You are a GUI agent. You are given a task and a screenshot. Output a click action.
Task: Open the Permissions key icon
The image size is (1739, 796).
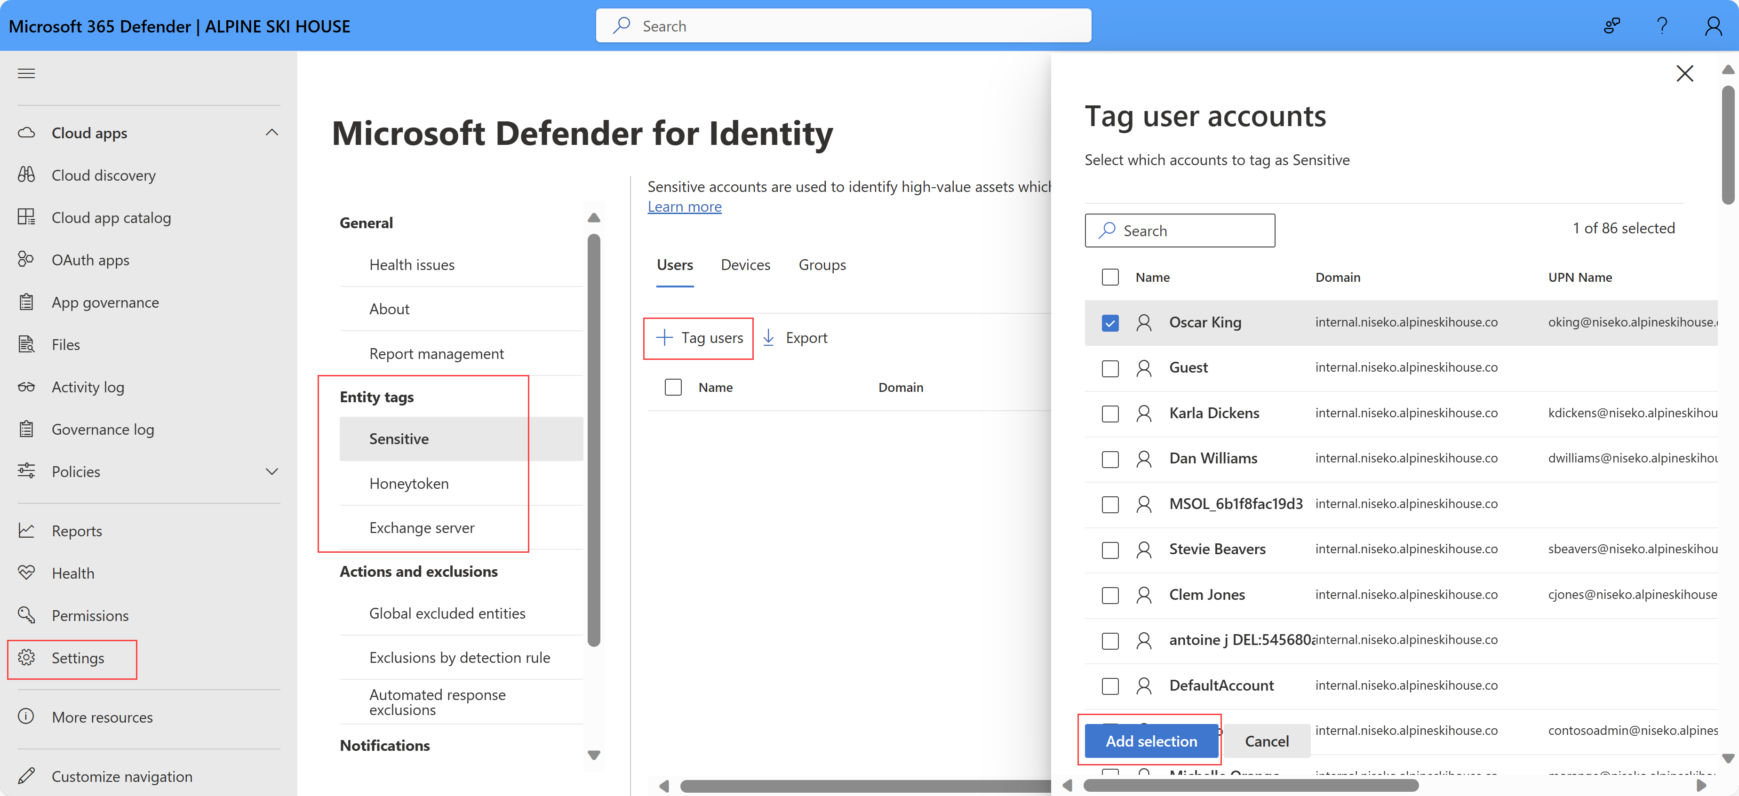(x=26, y=615)
